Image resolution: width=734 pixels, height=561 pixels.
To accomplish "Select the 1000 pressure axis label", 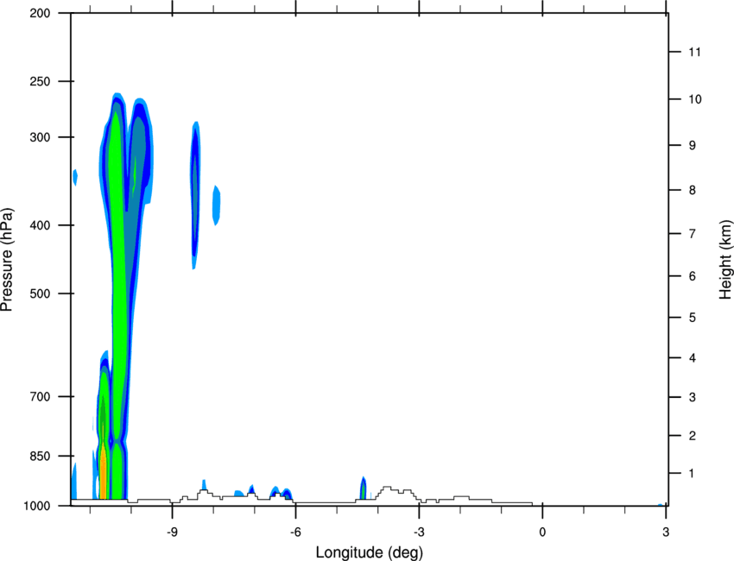I will (x=37, y=507).
